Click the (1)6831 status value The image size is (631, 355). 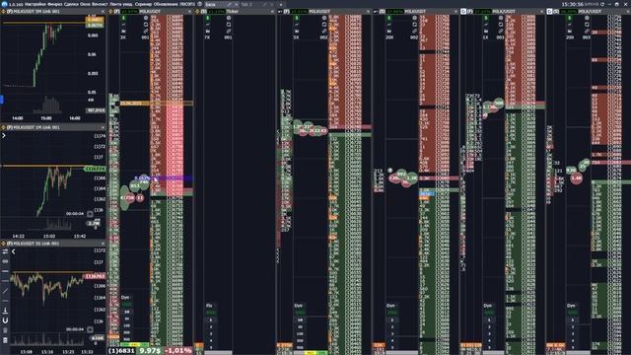(x=121, y=351)
